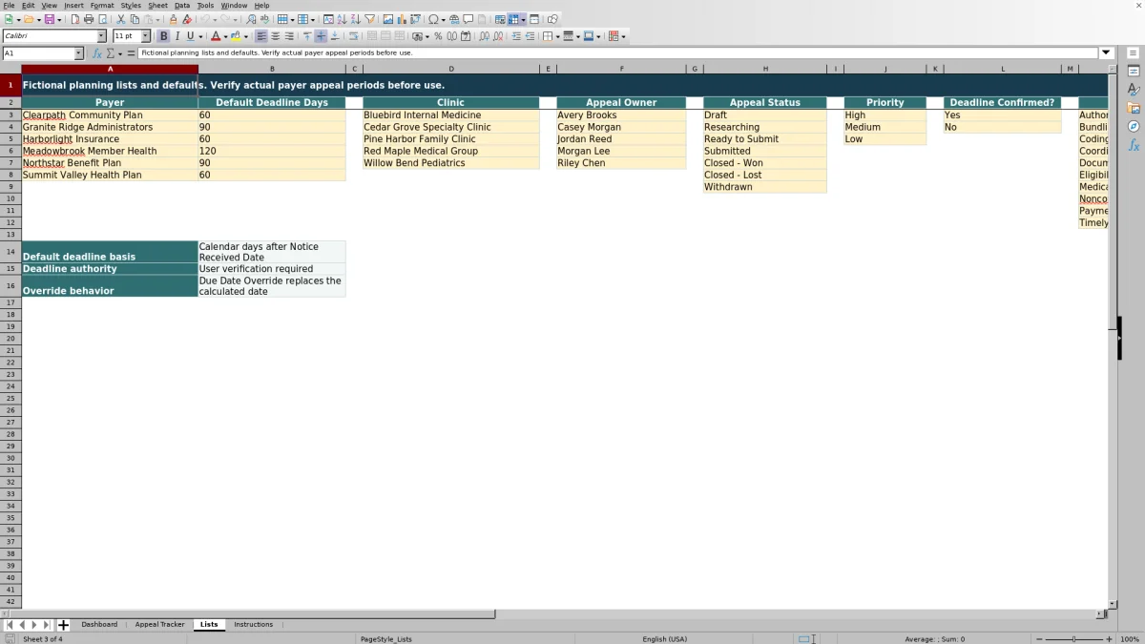1145x644 pixels.
Task: Click the PageStyle_Lists status bar entry
Action: [385, 638]
